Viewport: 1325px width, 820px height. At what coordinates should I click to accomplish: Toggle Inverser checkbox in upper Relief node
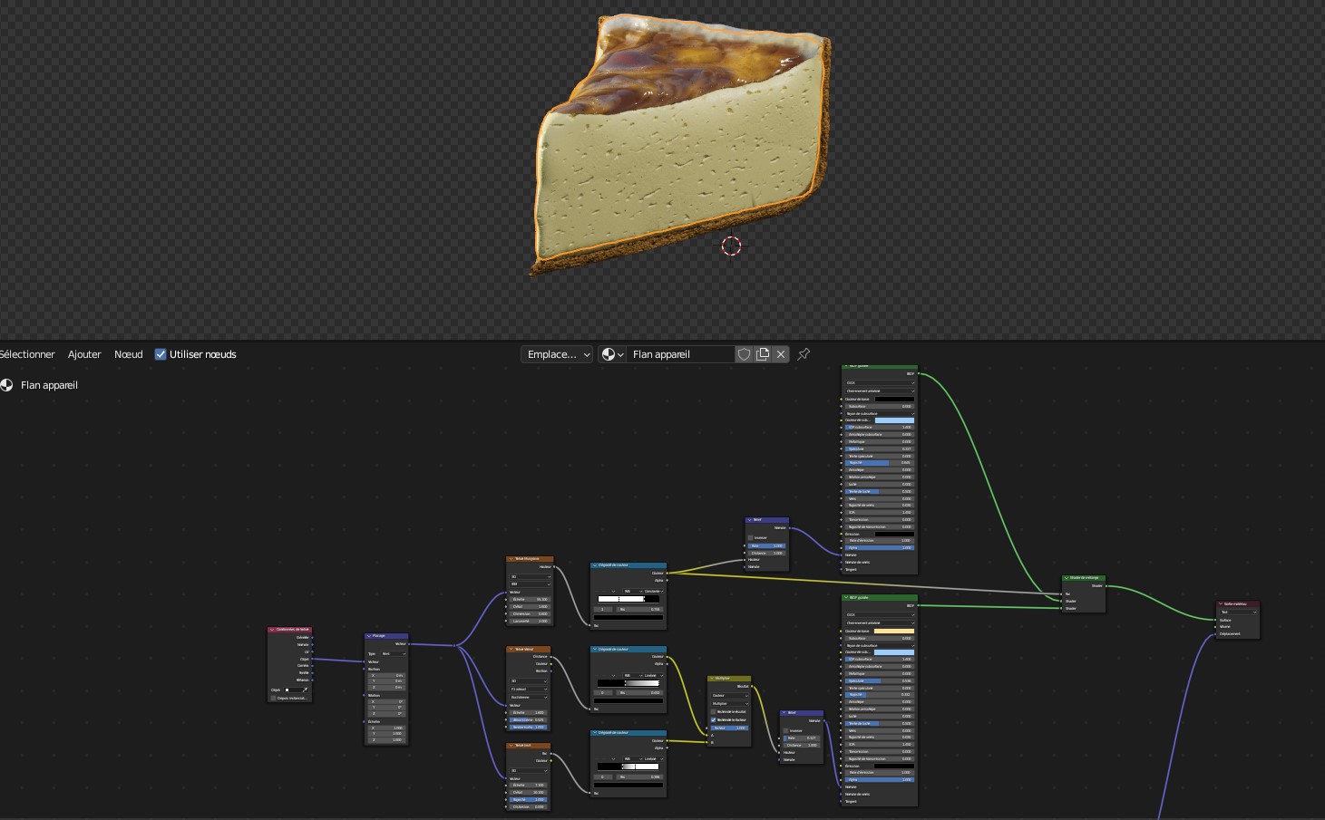751,537
